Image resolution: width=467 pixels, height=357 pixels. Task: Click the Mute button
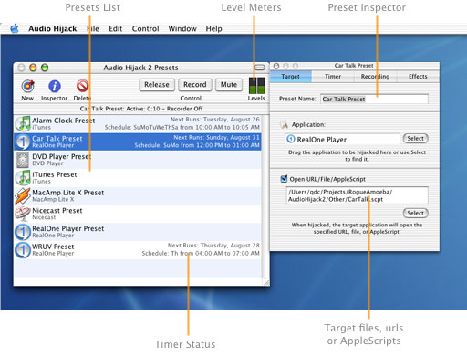pos(229,85)
